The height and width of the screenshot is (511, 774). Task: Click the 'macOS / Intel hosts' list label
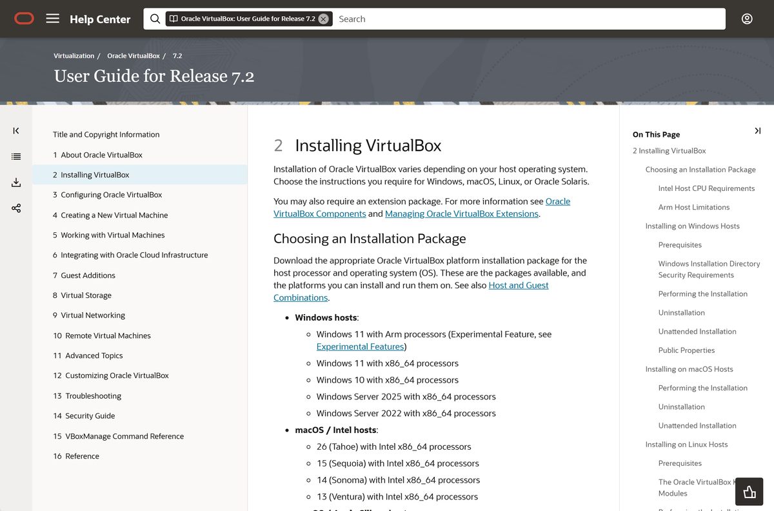pos(336,430)
